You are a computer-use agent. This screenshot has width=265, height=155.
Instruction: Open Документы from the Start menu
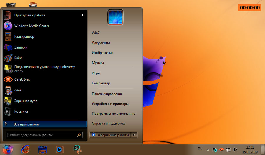click(x=101, y=43)
